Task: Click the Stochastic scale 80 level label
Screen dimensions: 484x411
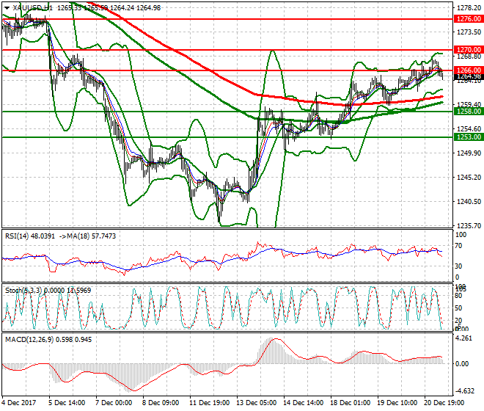Action: 458,296
